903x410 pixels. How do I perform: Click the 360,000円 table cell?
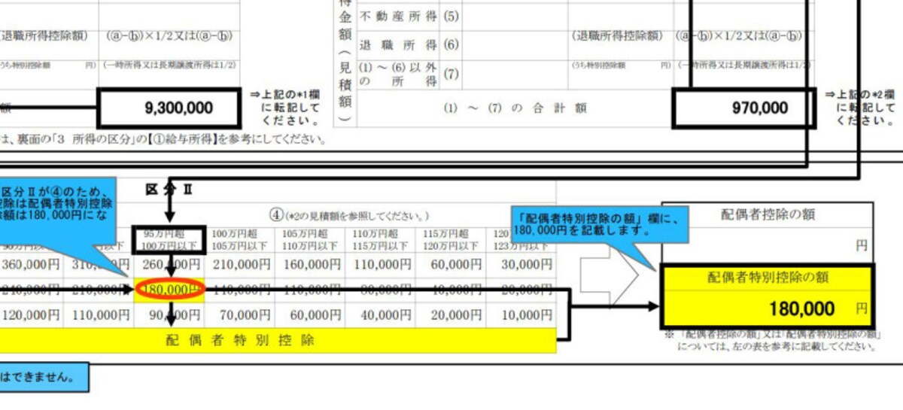30,265
